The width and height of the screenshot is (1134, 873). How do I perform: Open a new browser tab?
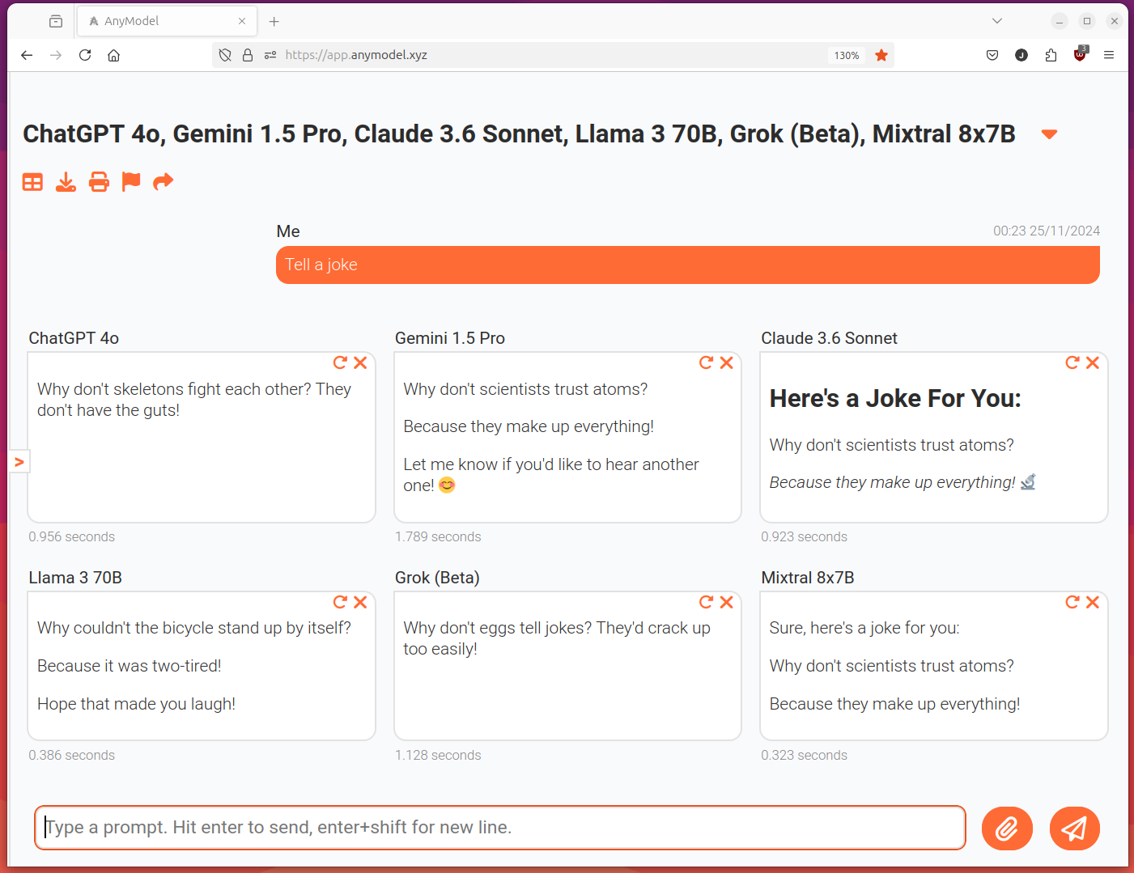(x=274, y=21)
